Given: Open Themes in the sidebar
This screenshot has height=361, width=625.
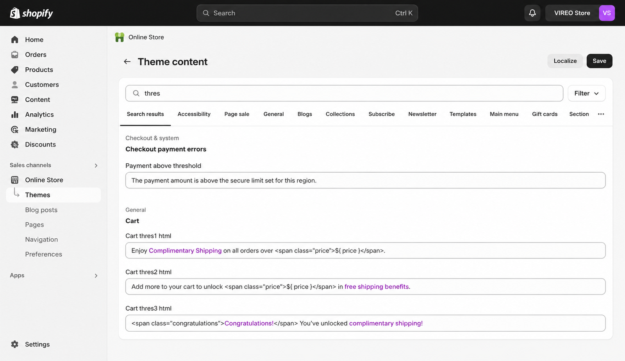Looking at the screenshot, I should click(x=54, y=195).
